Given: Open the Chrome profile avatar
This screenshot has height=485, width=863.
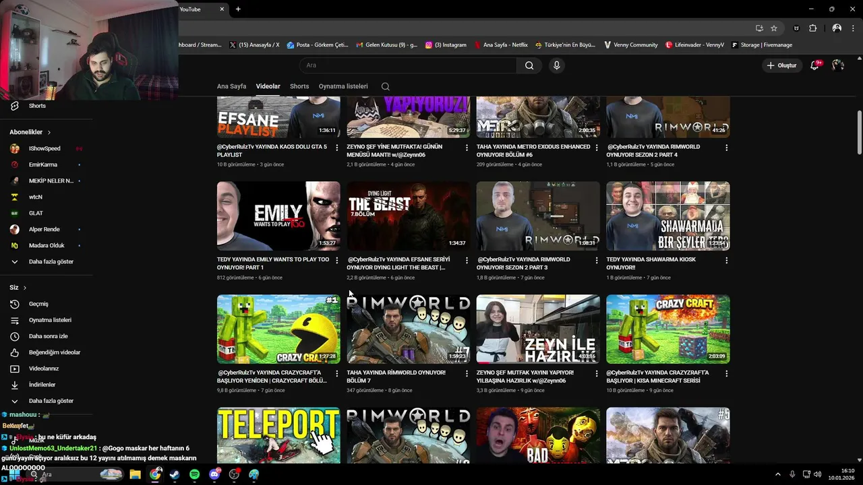Looking at the screenshot, I should click(x=837, y=28).
